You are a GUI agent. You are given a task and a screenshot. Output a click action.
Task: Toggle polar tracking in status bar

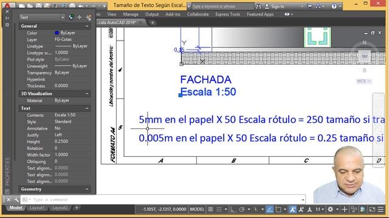pyautogui.click(x=242, y=210)
